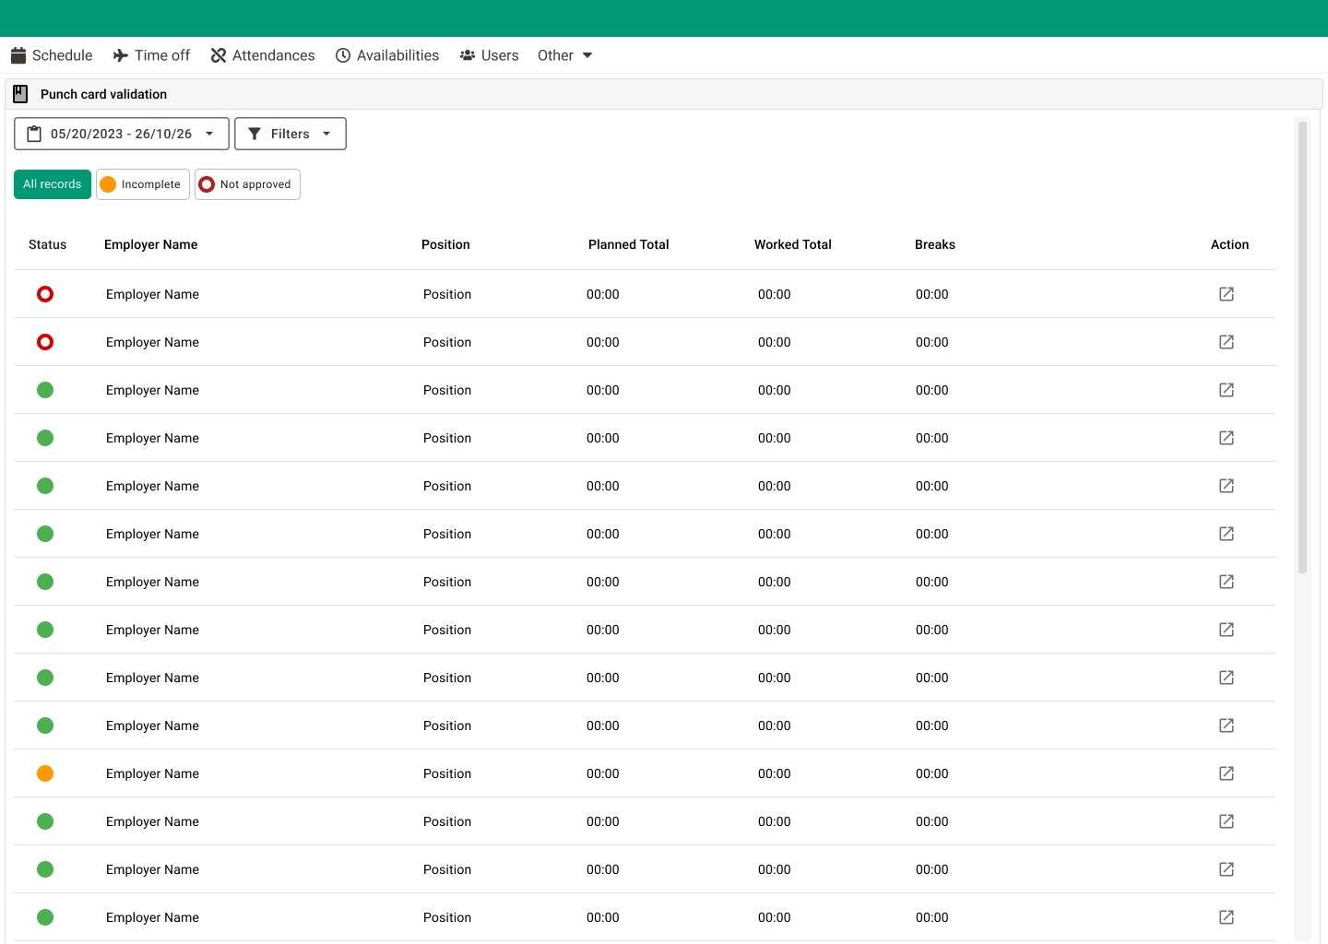
Task: Click the filter funnel icon
Action: (255, 133)
